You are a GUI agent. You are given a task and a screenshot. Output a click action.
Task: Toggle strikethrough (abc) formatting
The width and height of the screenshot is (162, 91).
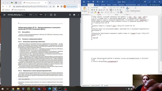coord(99,10)
